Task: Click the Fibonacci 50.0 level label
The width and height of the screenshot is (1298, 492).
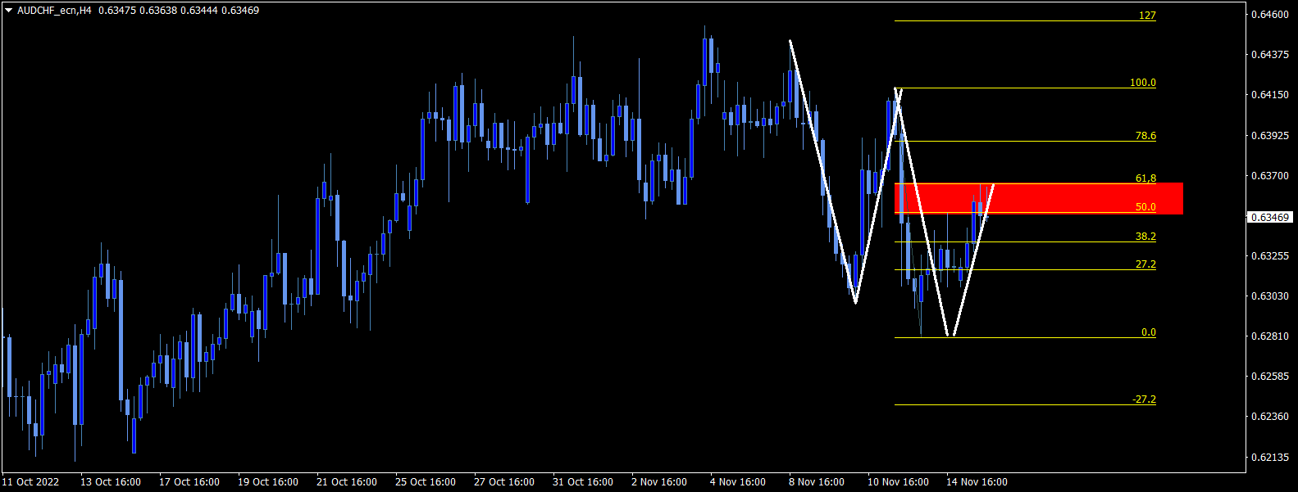Action: pyautogui.click(x=1145, y=207)
